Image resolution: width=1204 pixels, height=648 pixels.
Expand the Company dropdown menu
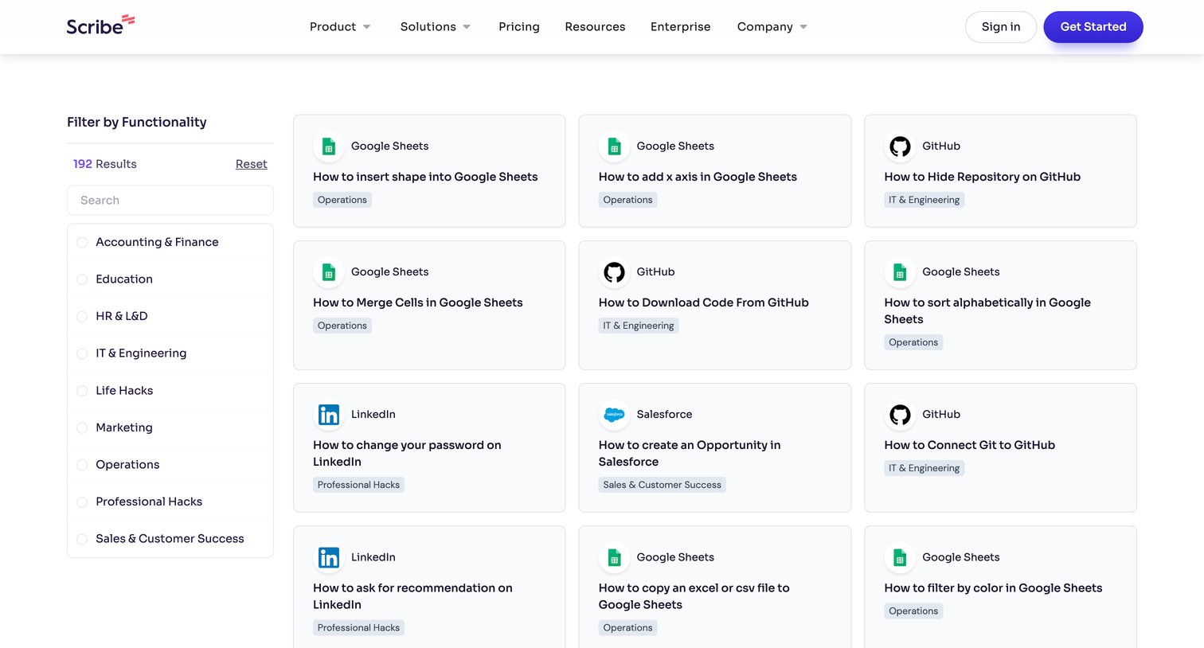click(x=772, y=27)
